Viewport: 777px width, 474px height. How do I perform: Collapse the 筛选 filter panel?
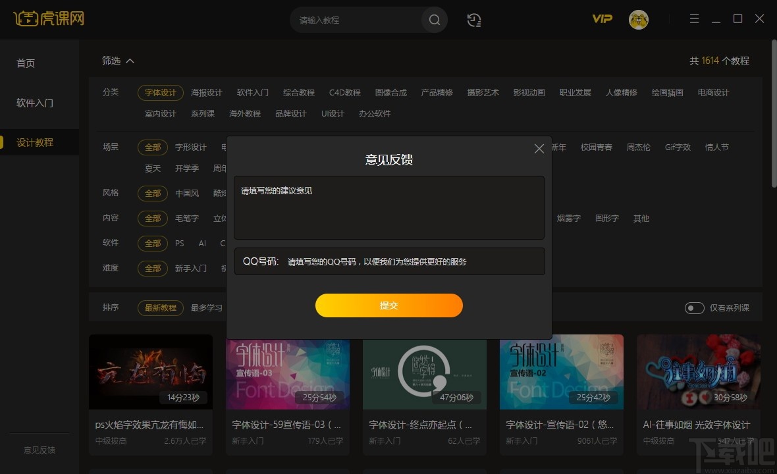pyautogui.click(x=118, y=61)
